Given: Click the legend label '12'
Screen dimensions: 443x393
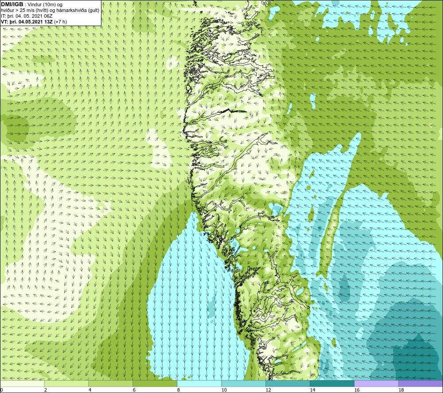Looking at the screenshot, I should point(268,390).
